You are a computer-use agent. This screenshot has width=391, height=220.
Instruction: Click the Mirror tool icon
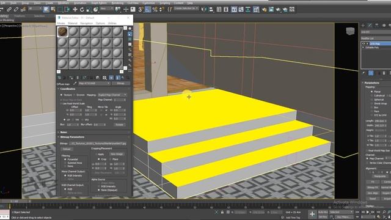click(204, 10)
